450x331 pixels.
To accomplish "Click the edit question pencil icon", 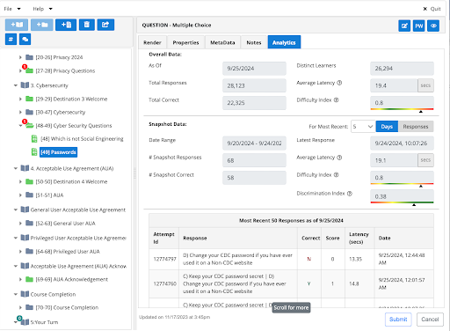I will (x=404, y=26).
